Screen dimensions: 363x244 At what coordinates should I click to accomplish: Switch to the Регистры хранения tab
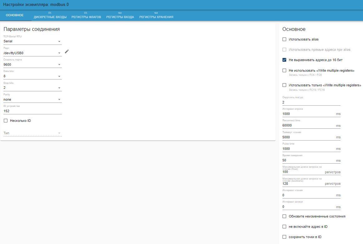pos(156,16)
